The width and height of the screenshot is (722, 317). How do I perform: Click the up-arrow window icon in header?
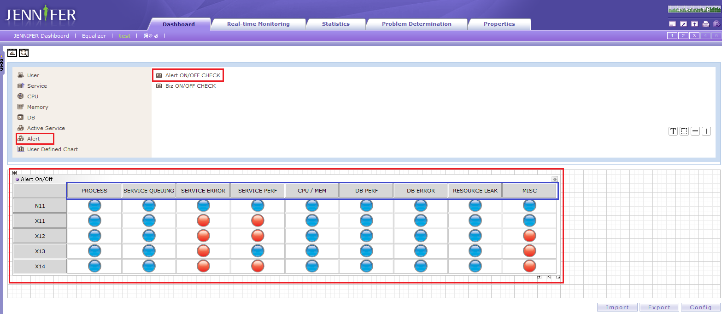click(x=694, y=24)
